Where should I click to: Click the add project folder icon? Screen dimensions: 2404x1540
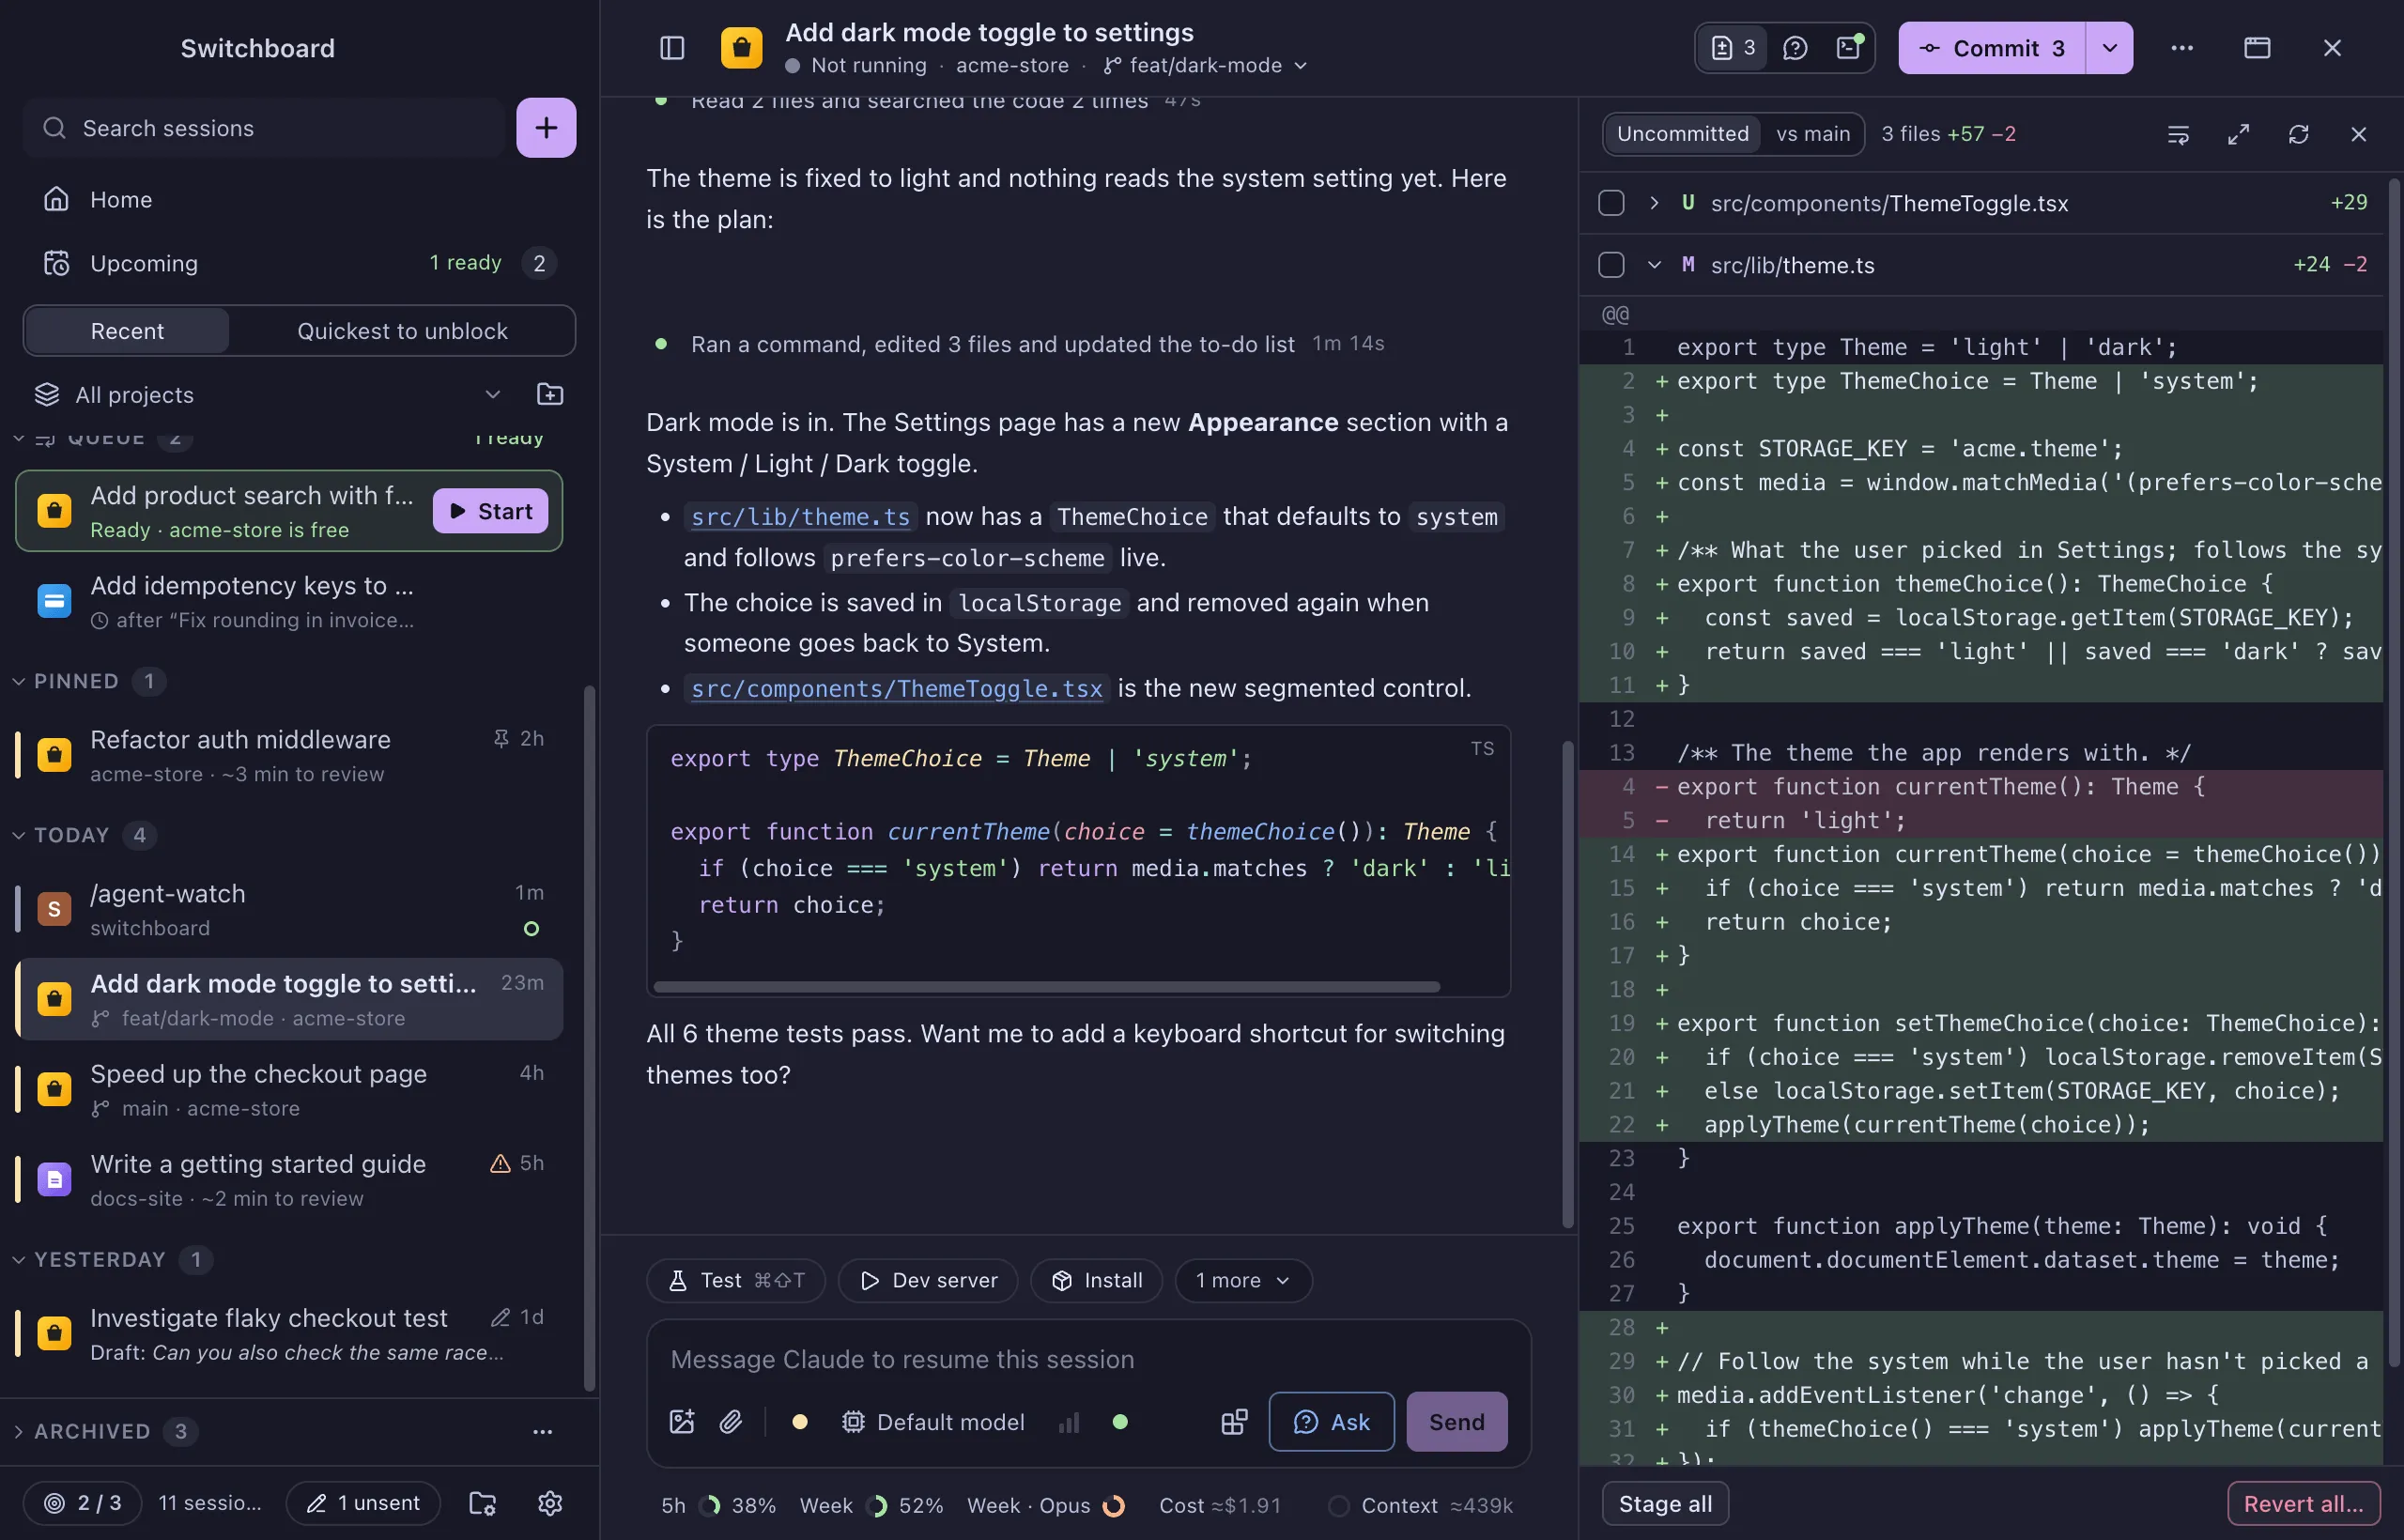(550, 394)
